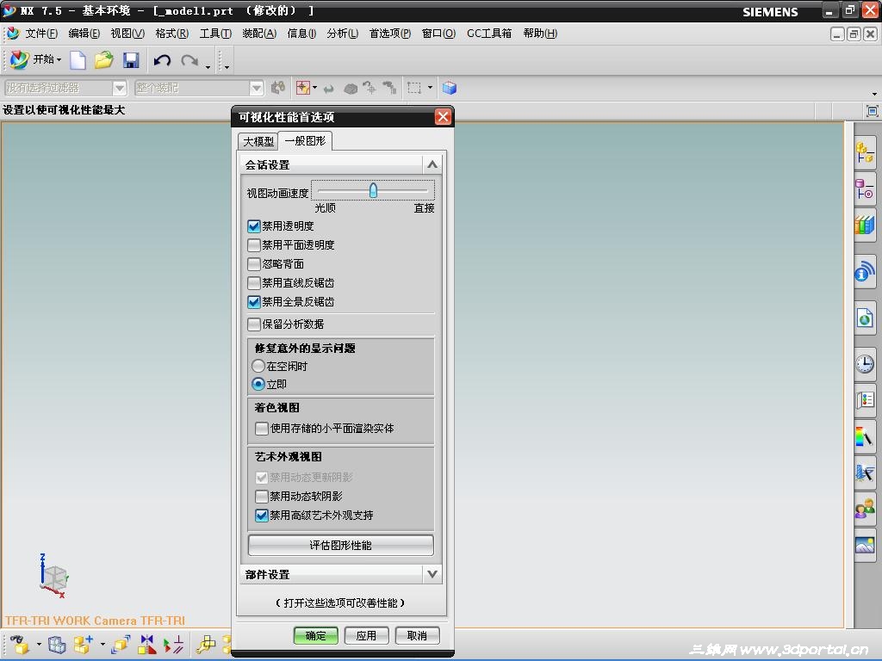Click the filter settings icon beside assembly dropdown
This screenshot has width=882, height=661.
click(x=278, y=88)
